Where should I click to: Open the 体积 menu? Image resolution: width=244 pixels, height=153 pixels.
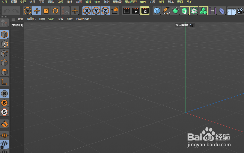pos(60,2)
